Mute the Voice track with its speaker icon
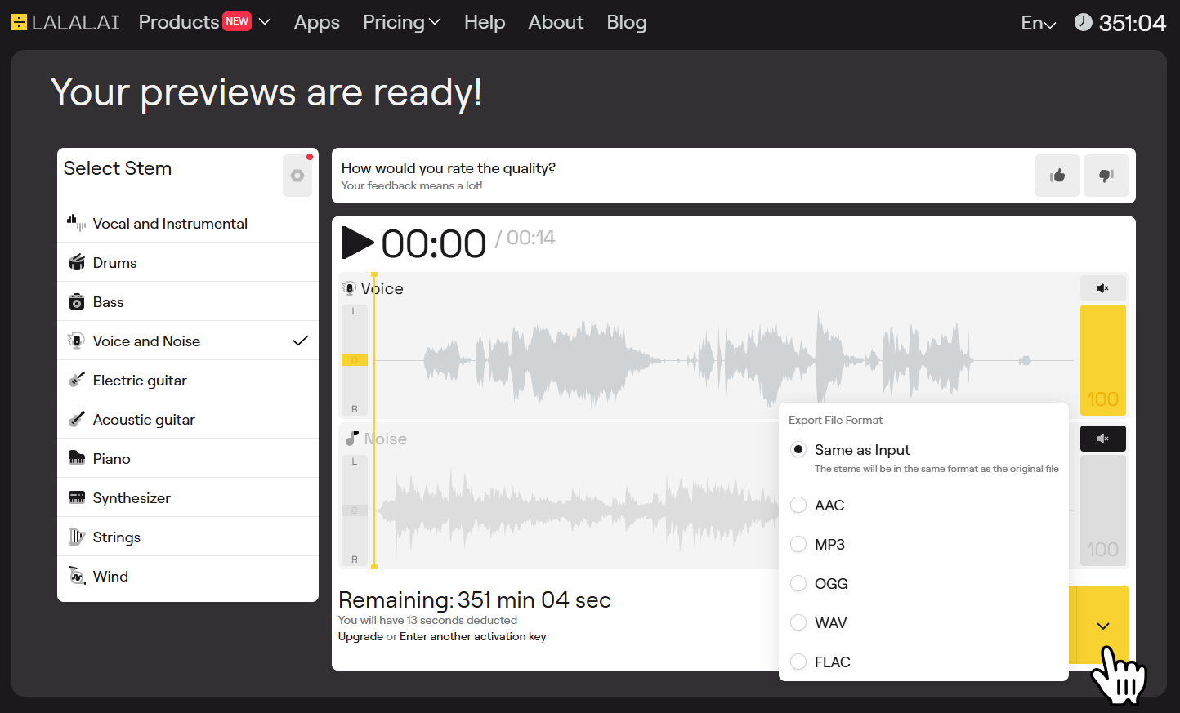1180x713 pixels. (x=1102, y=288)
